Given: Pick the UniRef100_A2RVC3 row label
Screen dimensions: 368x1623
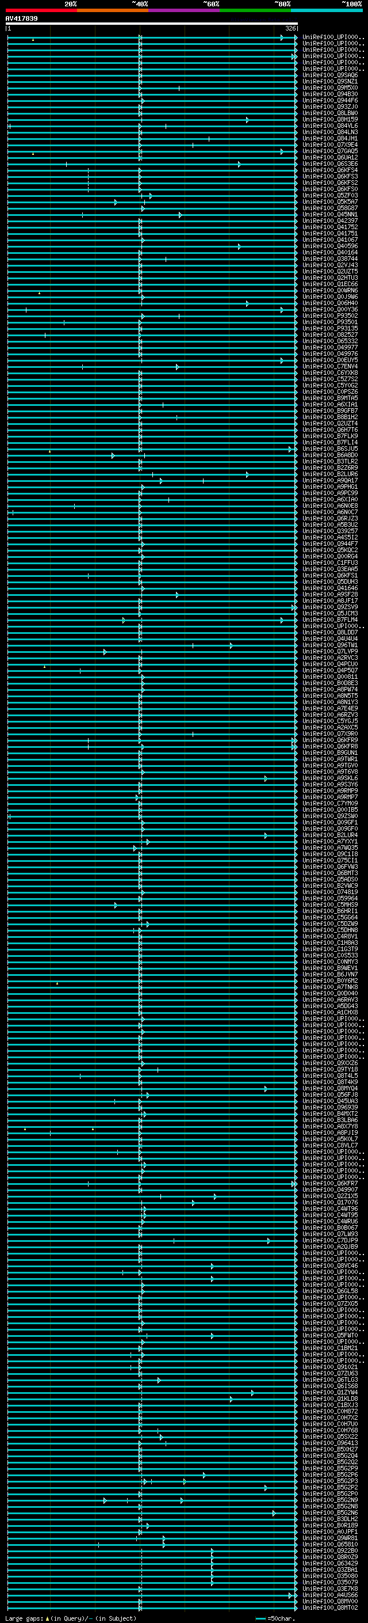Looking at the screenshot, I should [329, 657].
